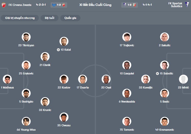The height and width of the screenshot is (134, 191).
Task: Click the captain badge next to Katai
Action: click(58, 50)
